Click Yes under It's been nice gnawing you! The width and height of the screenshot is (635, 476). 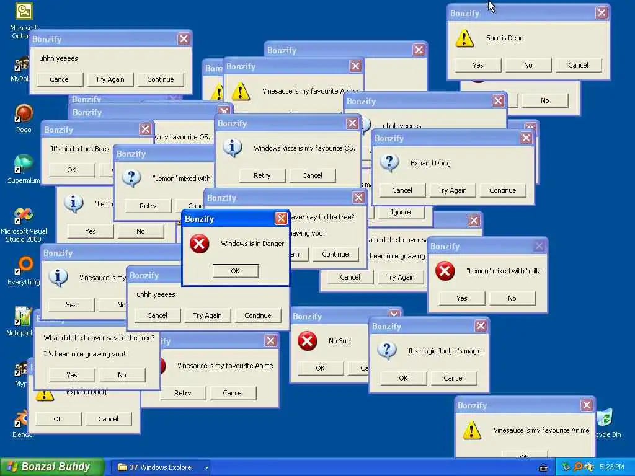(x=72, y=375)
